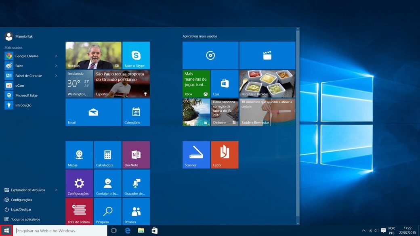The width and height of the screenshot is (420, 236).
Task: Open the Configurações gear tile
Action: (79, 183)
